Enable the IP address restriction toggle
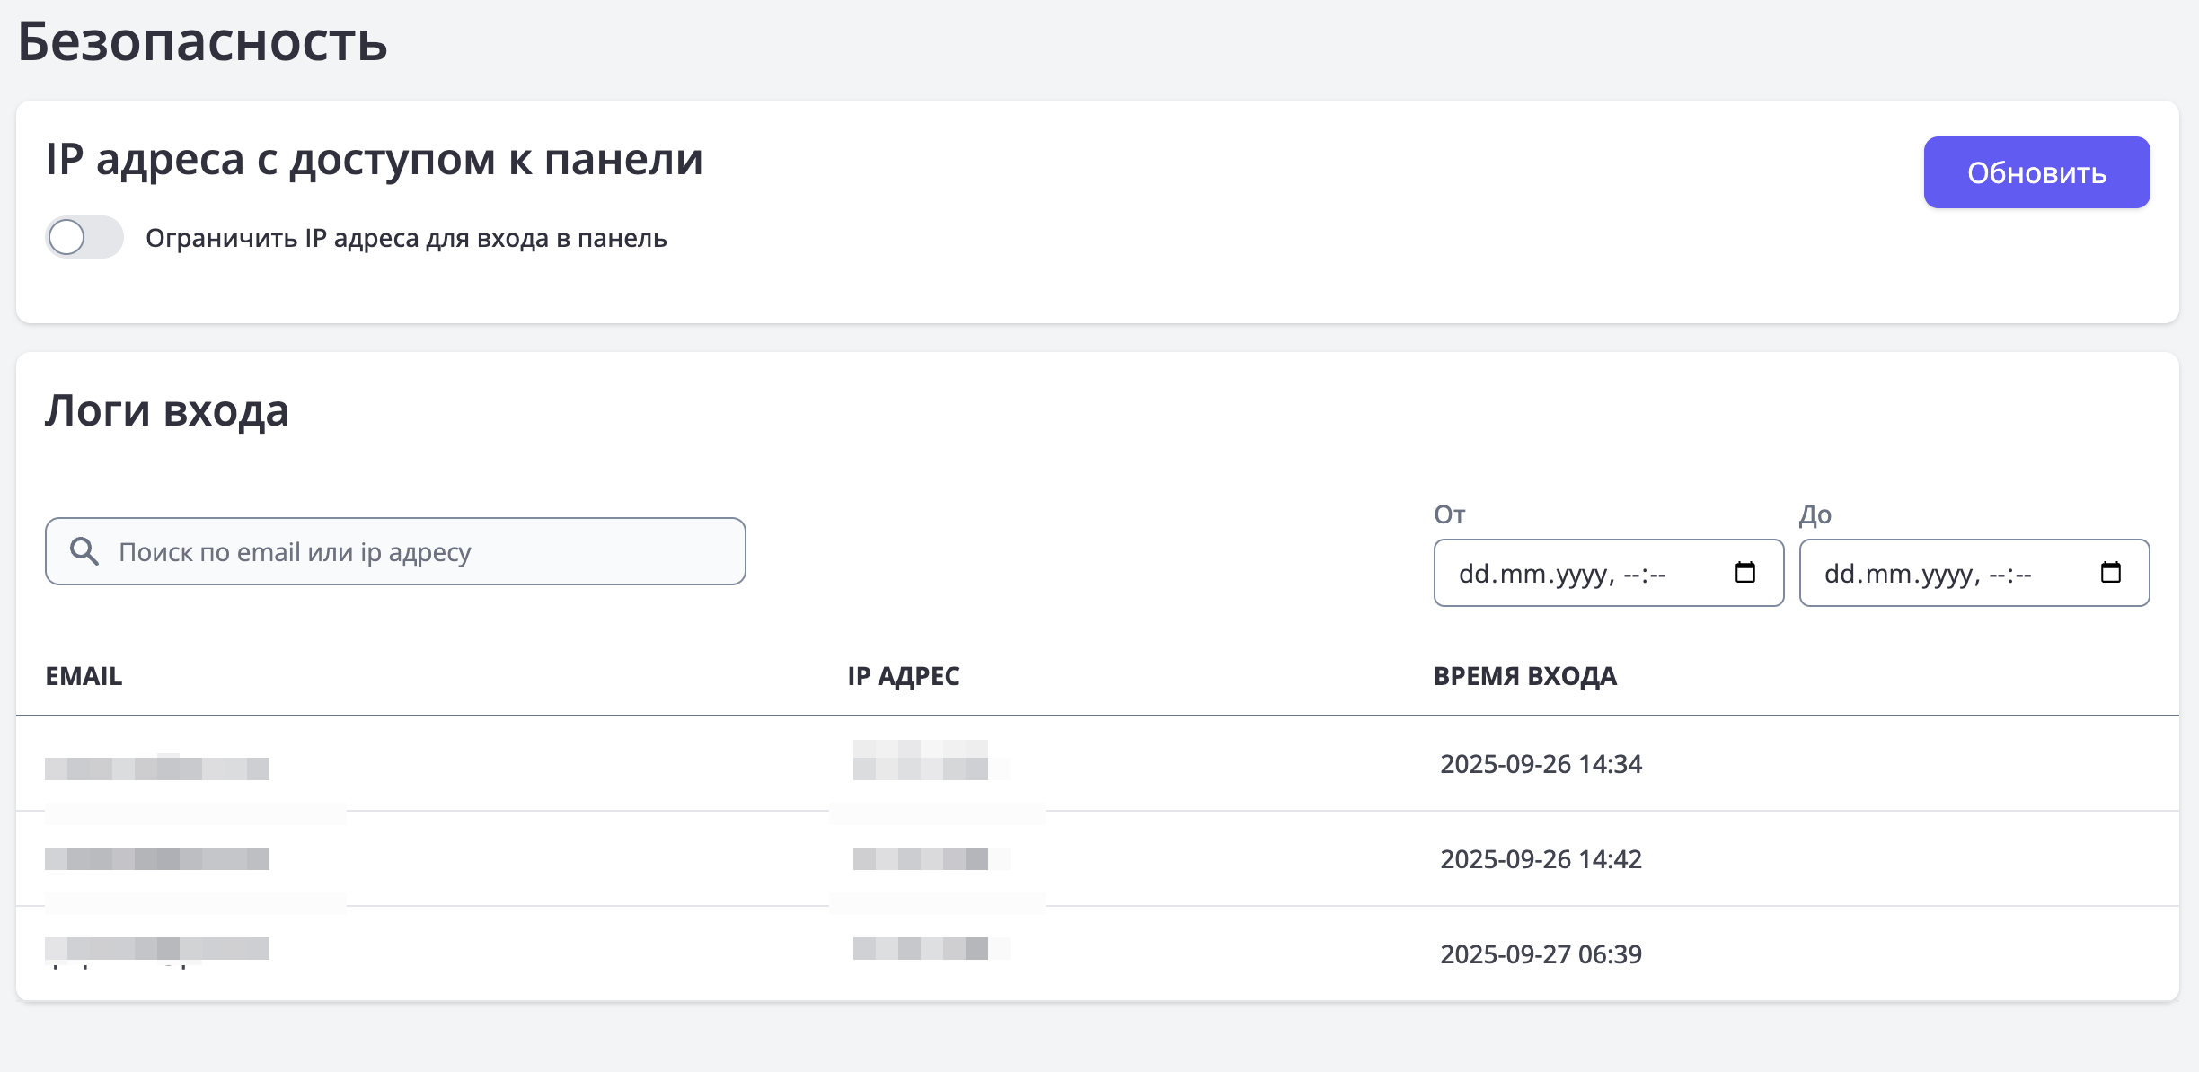The width and height of the screenshot is (2199, 1072). 84,238
